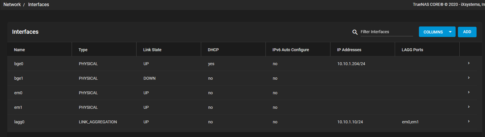The image size is (485, 137).
Task: Sort by LAGG Ports column header
Action: tap(413, 50)
